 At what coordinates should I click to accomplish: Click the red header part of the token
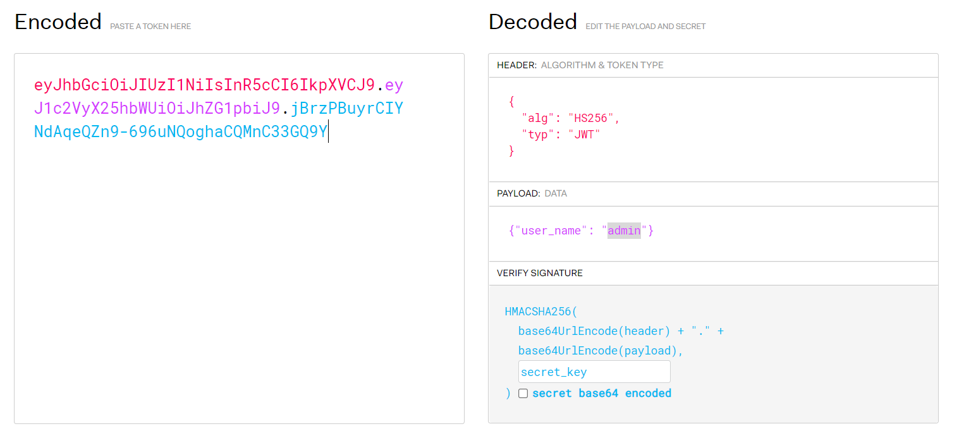tap(205, 85)
